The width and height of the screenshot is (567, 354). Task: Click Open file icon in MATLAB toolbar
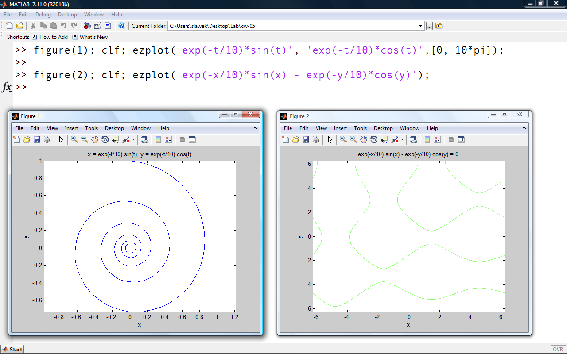coord(19,26)
